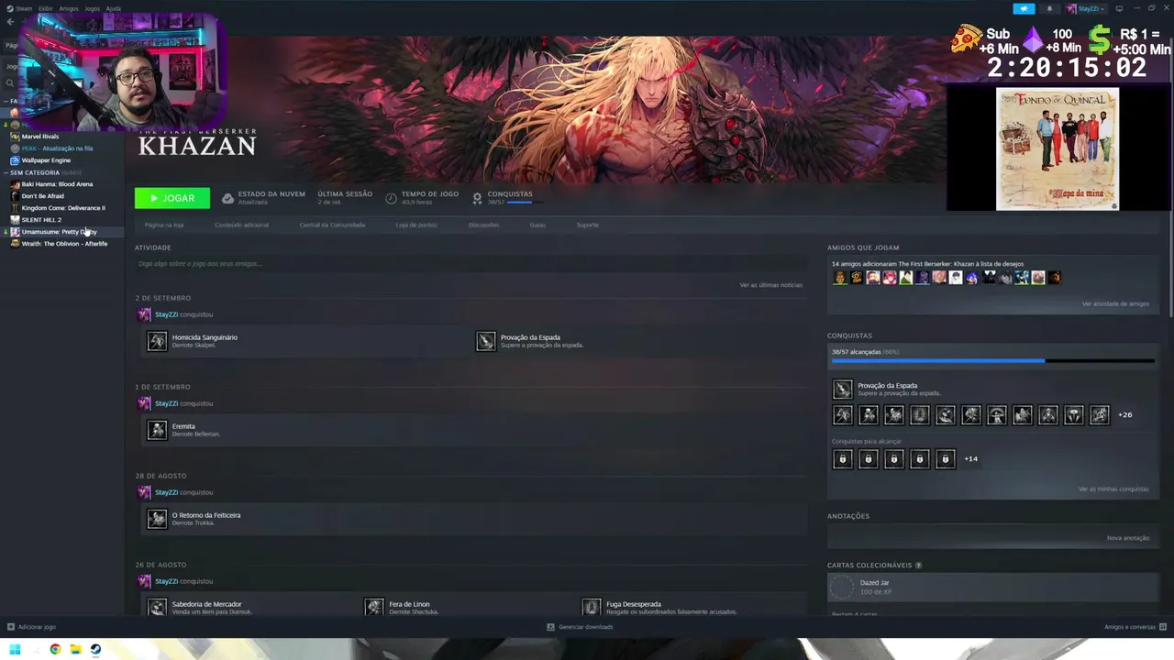Select Don't Be Afraid in the library
Screen dimensions: 1174x660
(x=42, y=196)
